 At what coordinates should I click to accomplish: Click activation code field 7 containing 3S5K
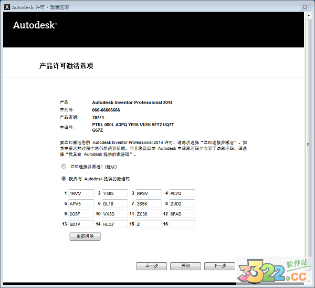coord(149,203)
